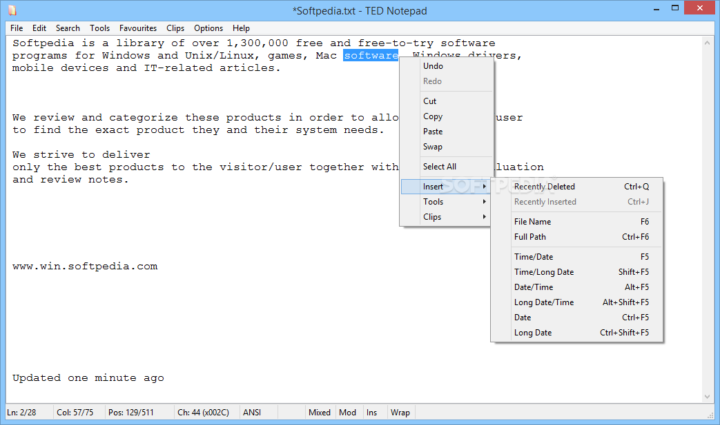Open the Clips menu in menu bar
This screenshot has width=720, height=425.
tap(175, 28)
